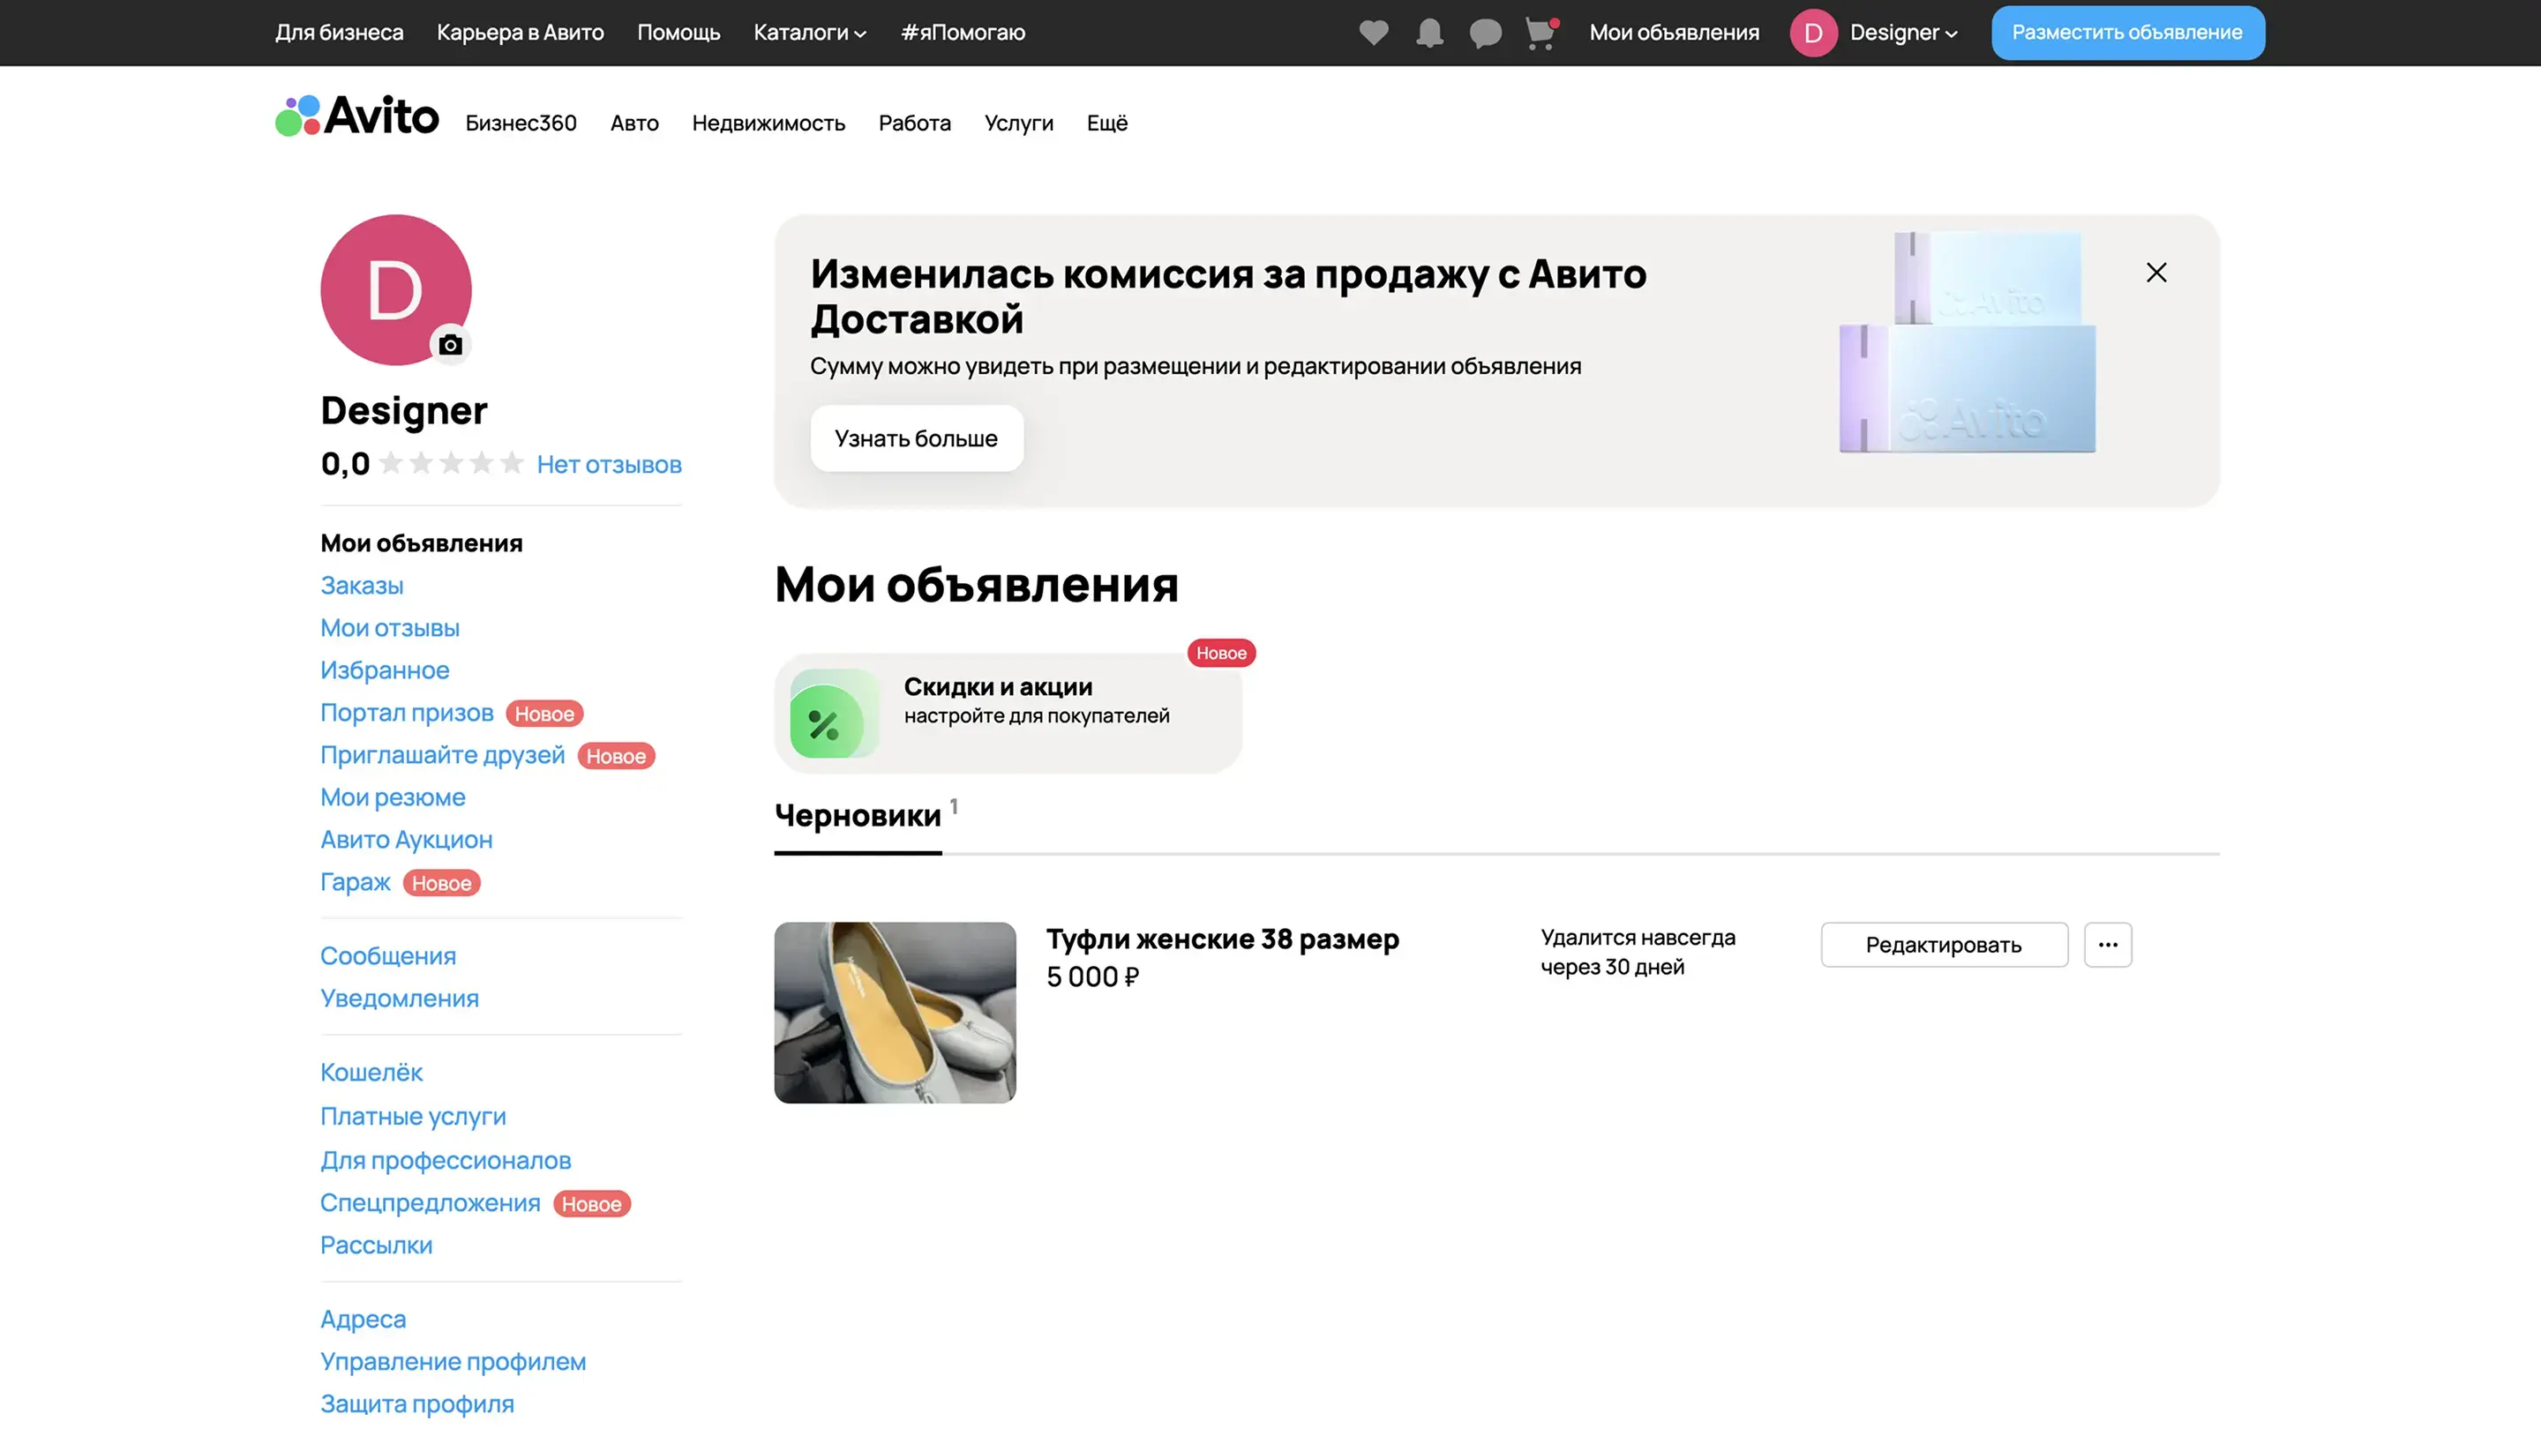Expand the Каталоги dropdown
This screenshot has height=1429, width=2541.
(809, 33)
